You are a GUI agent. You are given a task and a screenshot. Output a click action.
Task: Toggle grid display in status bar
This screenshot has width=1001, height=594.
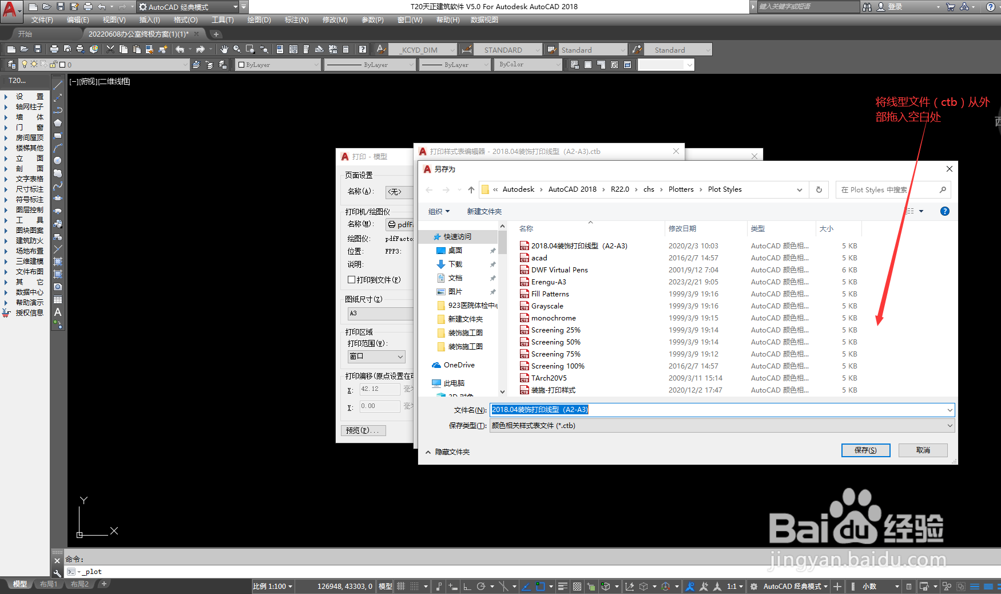[401, 587]
